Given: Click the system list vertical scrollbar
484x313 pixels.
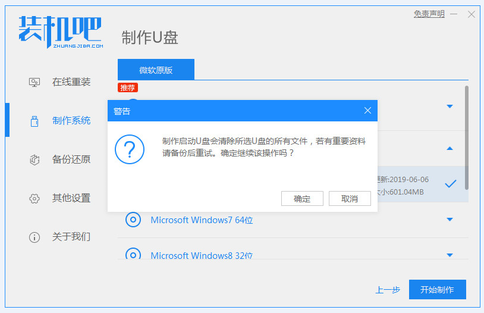Looking at the screenshot, I should tap(466, 138).
